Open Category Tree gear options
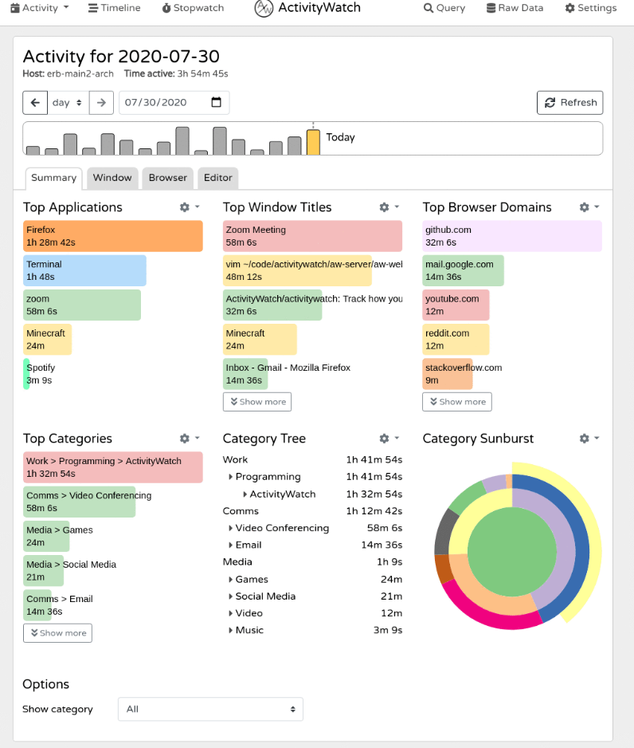The height and width of the screenshot is (748, 634). pyautogui.click(x=389, y=439)
